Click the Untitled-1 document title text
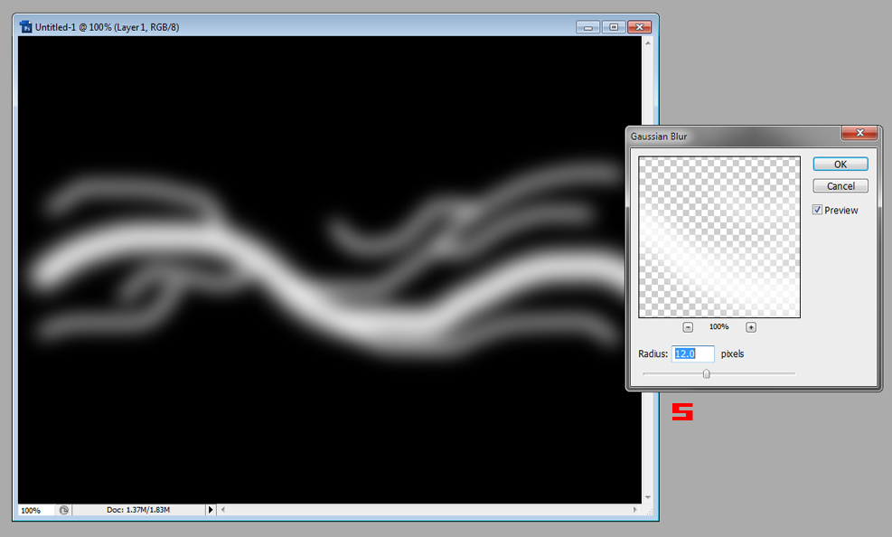 click(x=107, y=27)
